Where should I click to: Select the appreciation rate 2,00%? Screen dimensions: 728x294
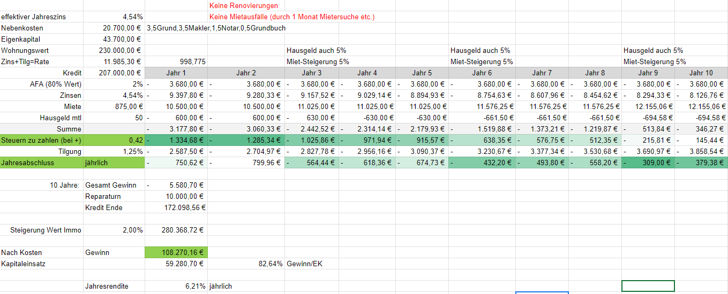point(133,230)
